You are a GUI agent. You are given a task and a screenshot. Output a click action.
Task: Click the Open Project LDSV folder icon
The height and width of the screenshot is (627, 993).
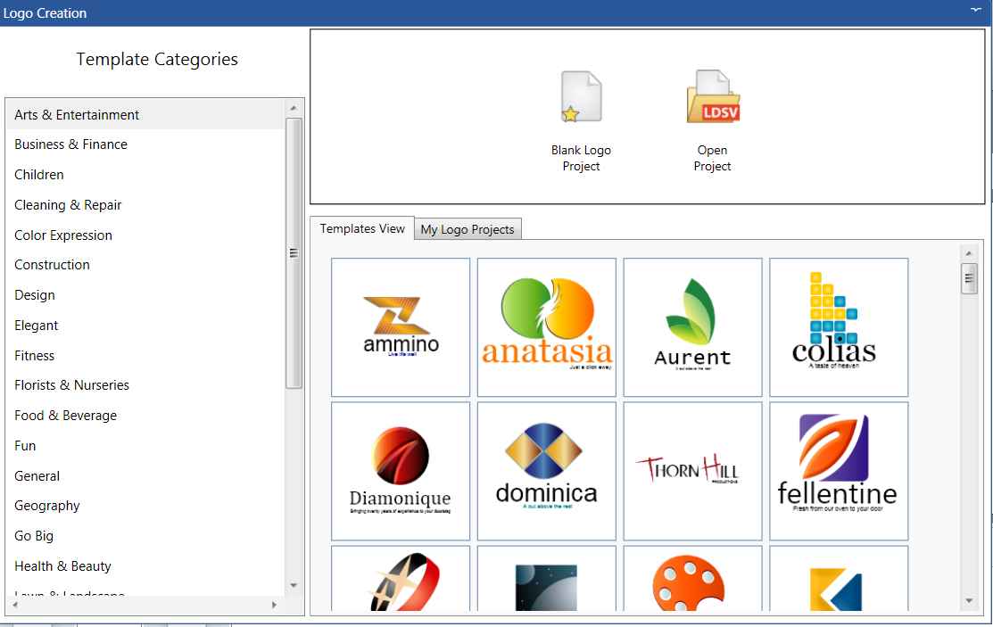pyautogui.click(x=712, y=97)
